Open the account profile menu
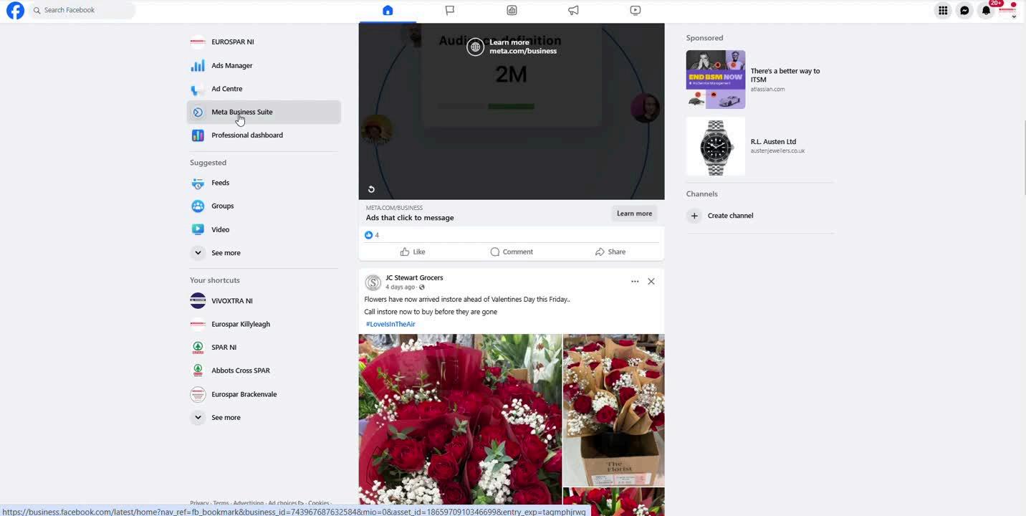1026x516 pixels. pyautogui.click(x=1008, y=10)
